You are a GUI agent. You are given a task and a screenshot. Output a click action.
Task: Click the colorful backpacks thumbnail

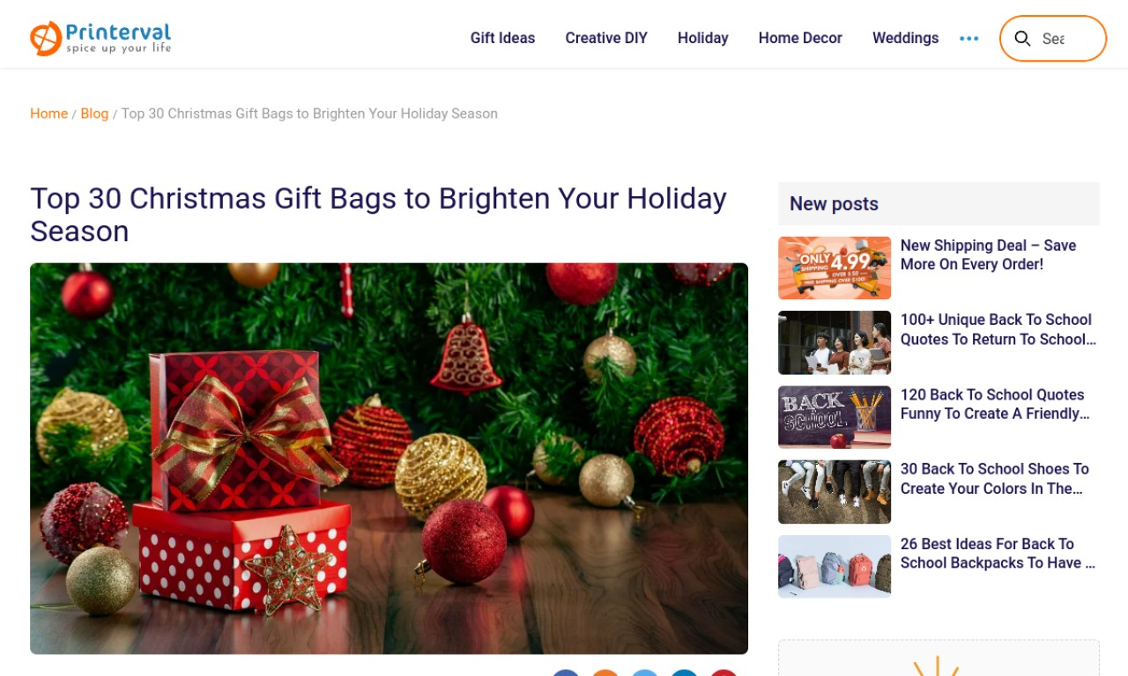835,567
